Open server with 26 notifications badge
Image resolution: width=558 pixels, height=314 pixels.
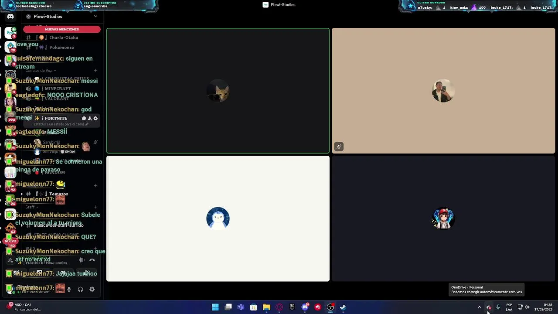click(x=10, y=200)
